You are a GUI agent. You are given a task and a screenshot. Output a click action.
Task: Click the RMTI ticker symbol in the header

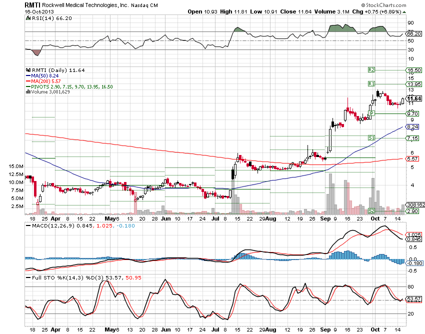tap(32, 5)
